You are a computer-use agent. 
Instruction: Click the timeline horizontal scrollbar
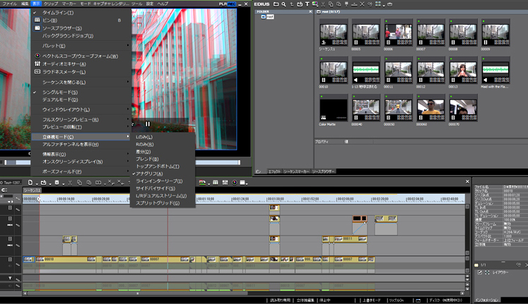click(x=137, y=293)
